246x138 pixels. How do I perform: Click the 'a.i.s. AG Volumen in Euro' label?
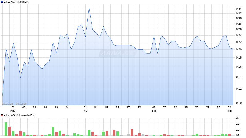coord(20,115)
